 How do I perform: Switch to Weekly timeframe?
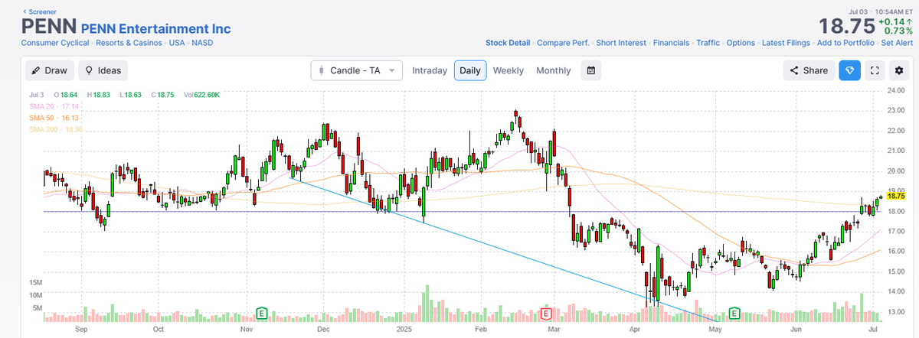[x=509, y=70]
